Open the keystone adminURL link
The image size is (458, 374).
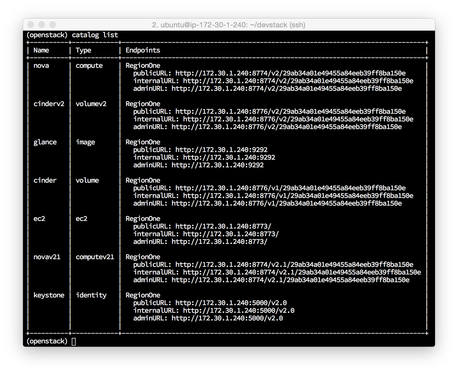[227, 318]
